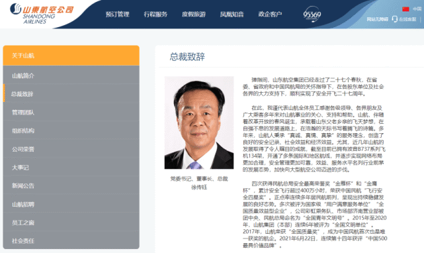Viewport: 424px width, 253px height.
Task: Open the 预订管理 menu
Action: tap(118, 14)
